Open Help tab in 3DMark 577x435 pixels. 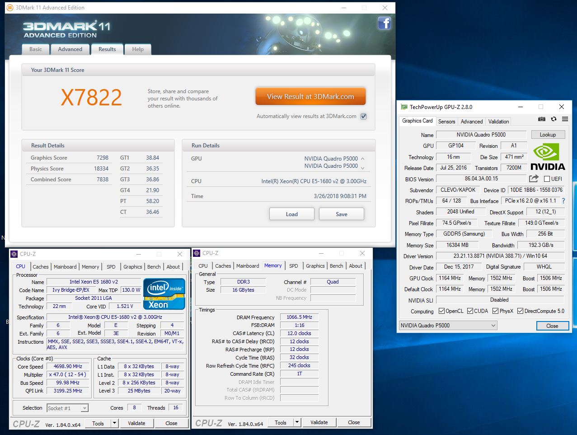tap(138, 49)
